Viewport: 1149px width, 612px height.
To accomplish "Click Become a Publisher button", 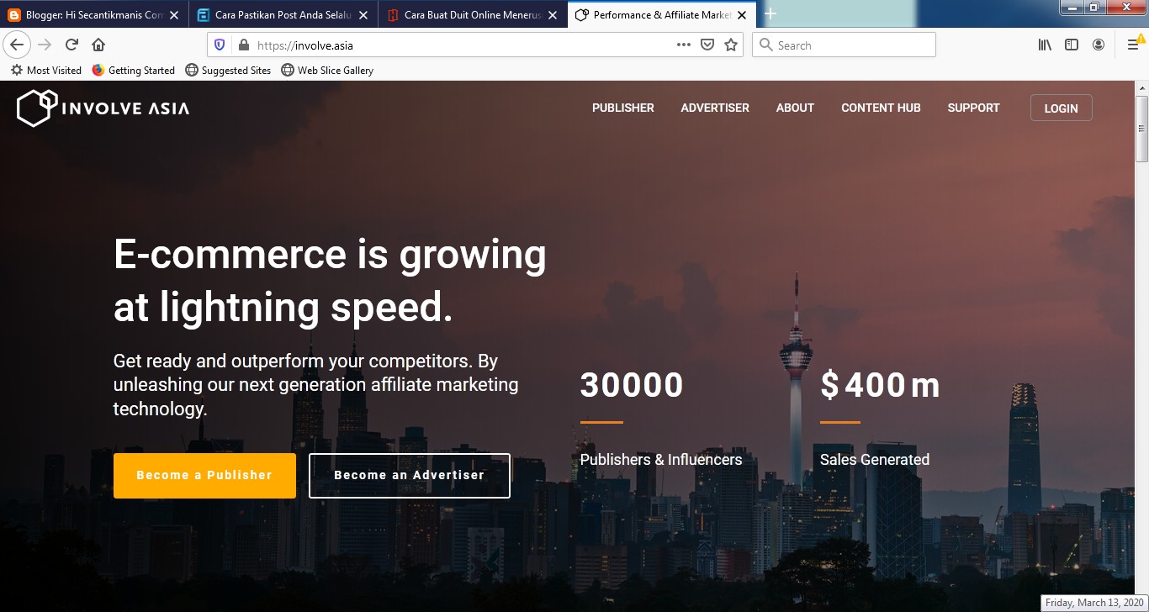I will point(204,476).
